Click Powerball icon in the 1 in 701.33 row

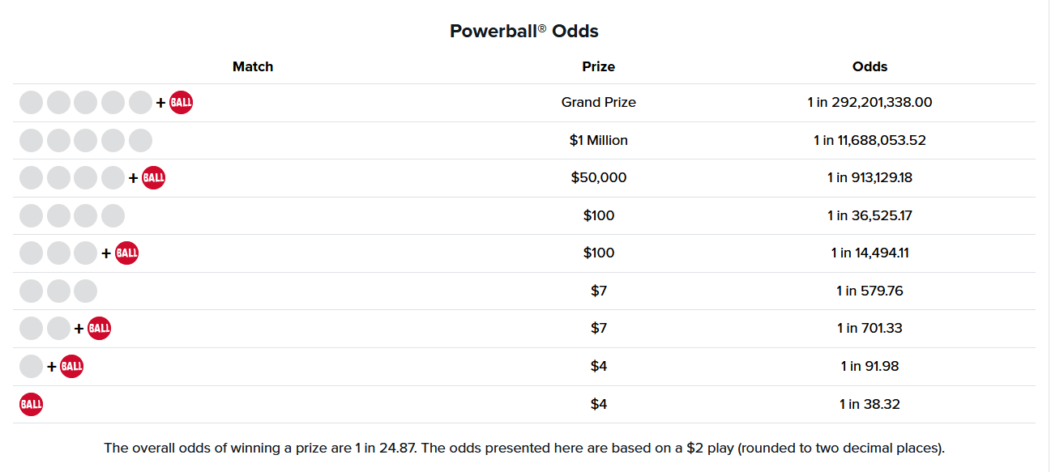click(99, 329)
